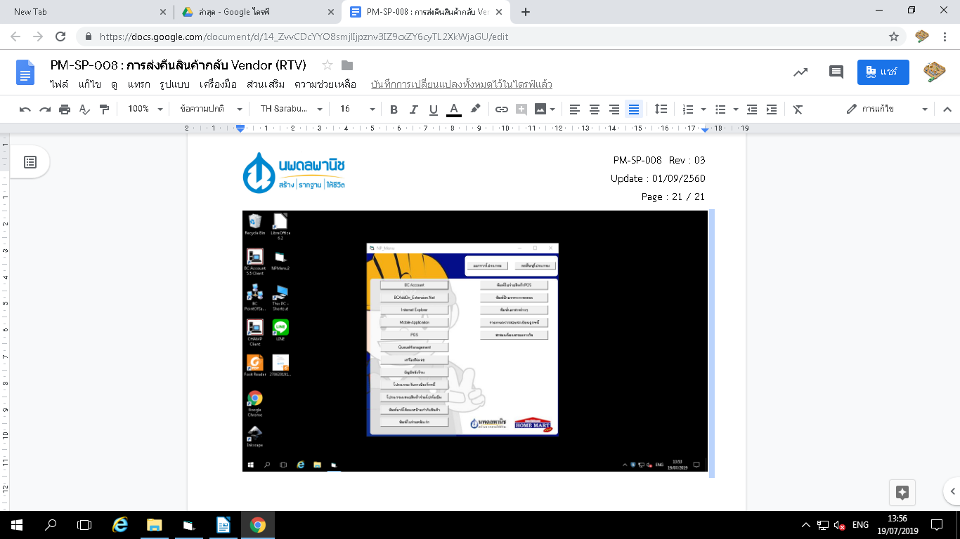This screenshot has height=539, width=960.
Task: Expand bulleted list style dropdown
Action: tap(736, 109)
